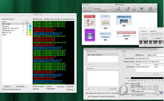Click the Lokaler Name input field
Image resolution: width=164 pixels, height=101 pixels.
point(149,58)
